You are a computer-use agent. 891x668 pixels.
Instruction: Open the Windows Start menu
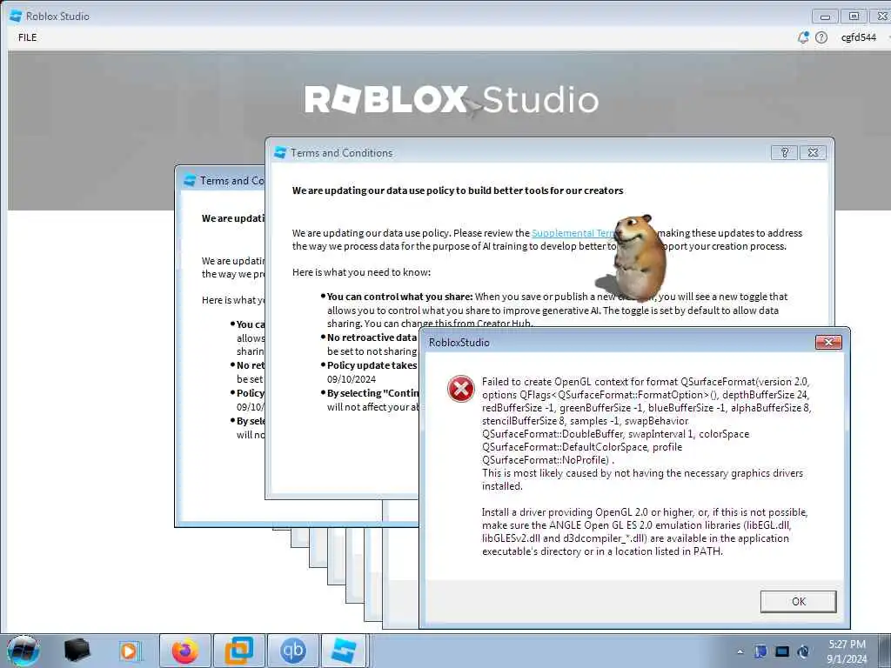click(x=23, y=651)
